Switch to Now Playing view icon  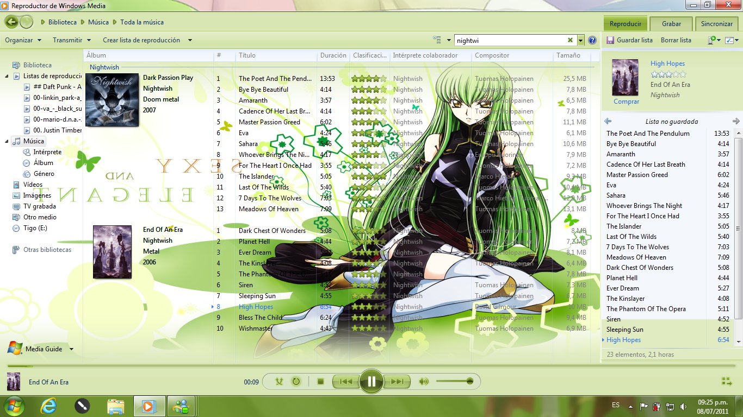pyautogui.click(x=726, y=382)
